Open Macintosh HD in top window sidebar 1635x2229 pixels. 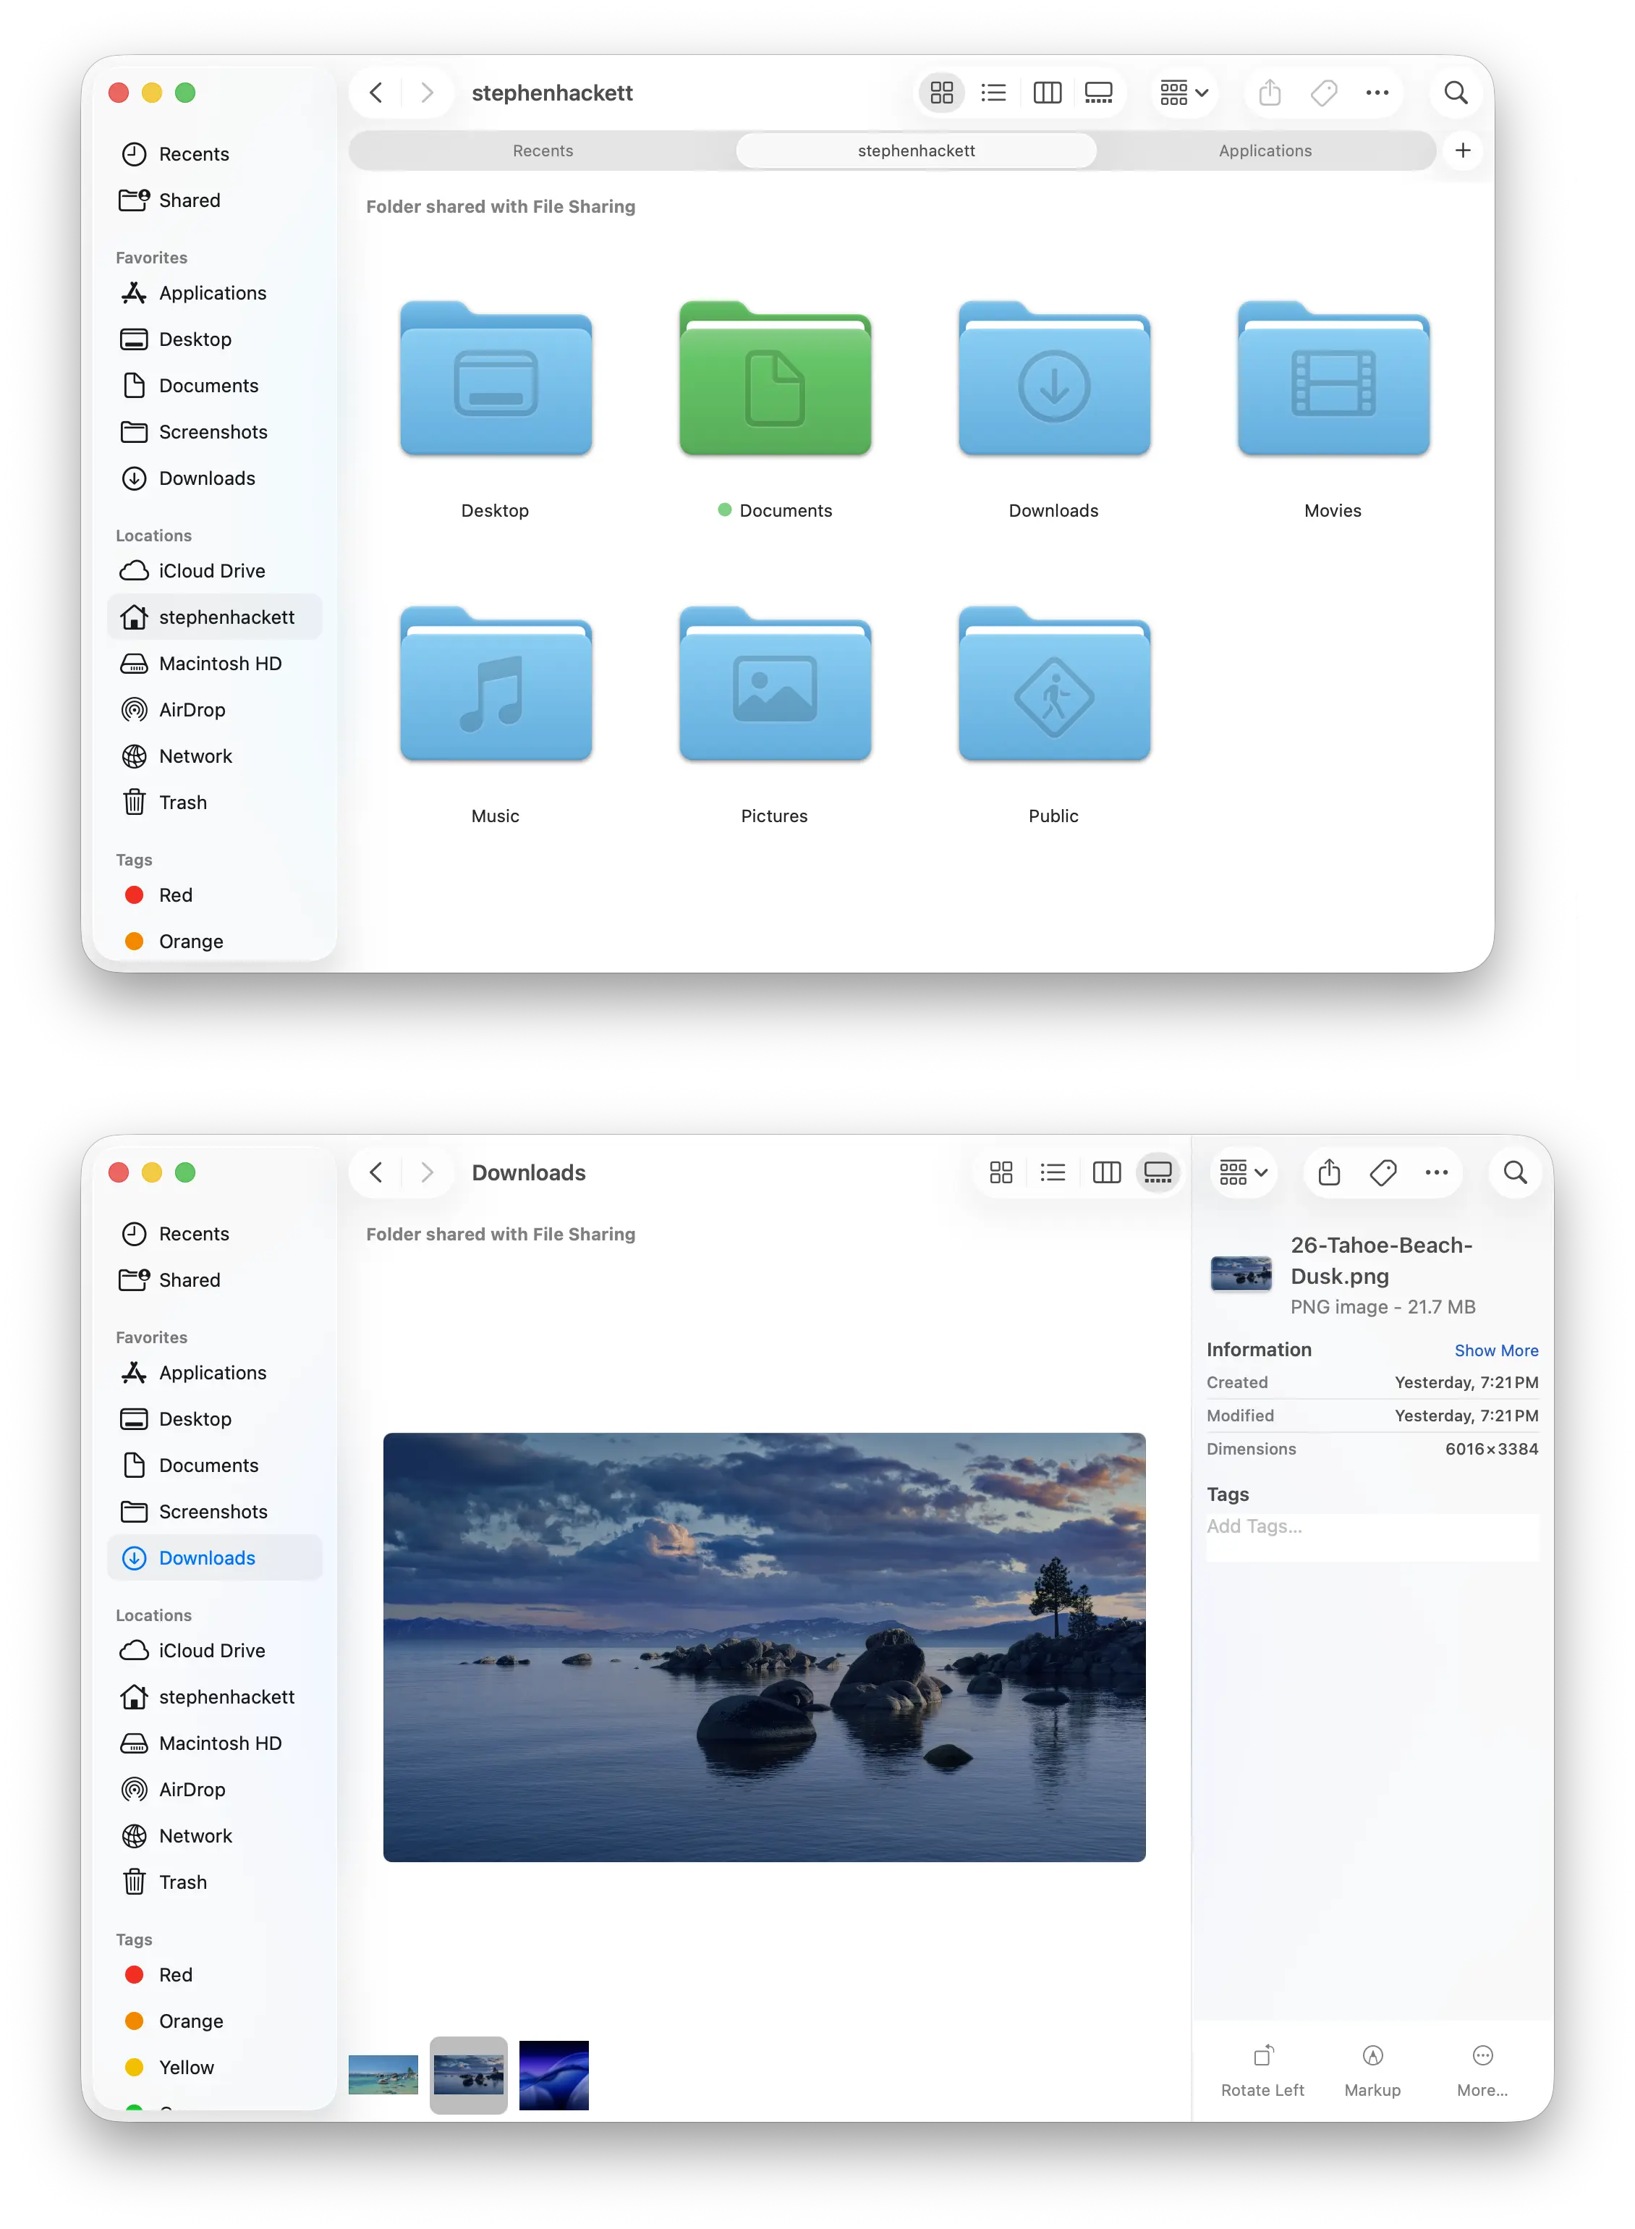[x=215, y=663]
